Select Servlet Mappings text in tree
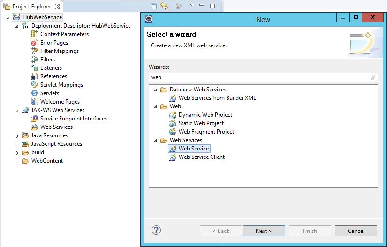Screen dimensions: 387x247 tap(62, 85)
